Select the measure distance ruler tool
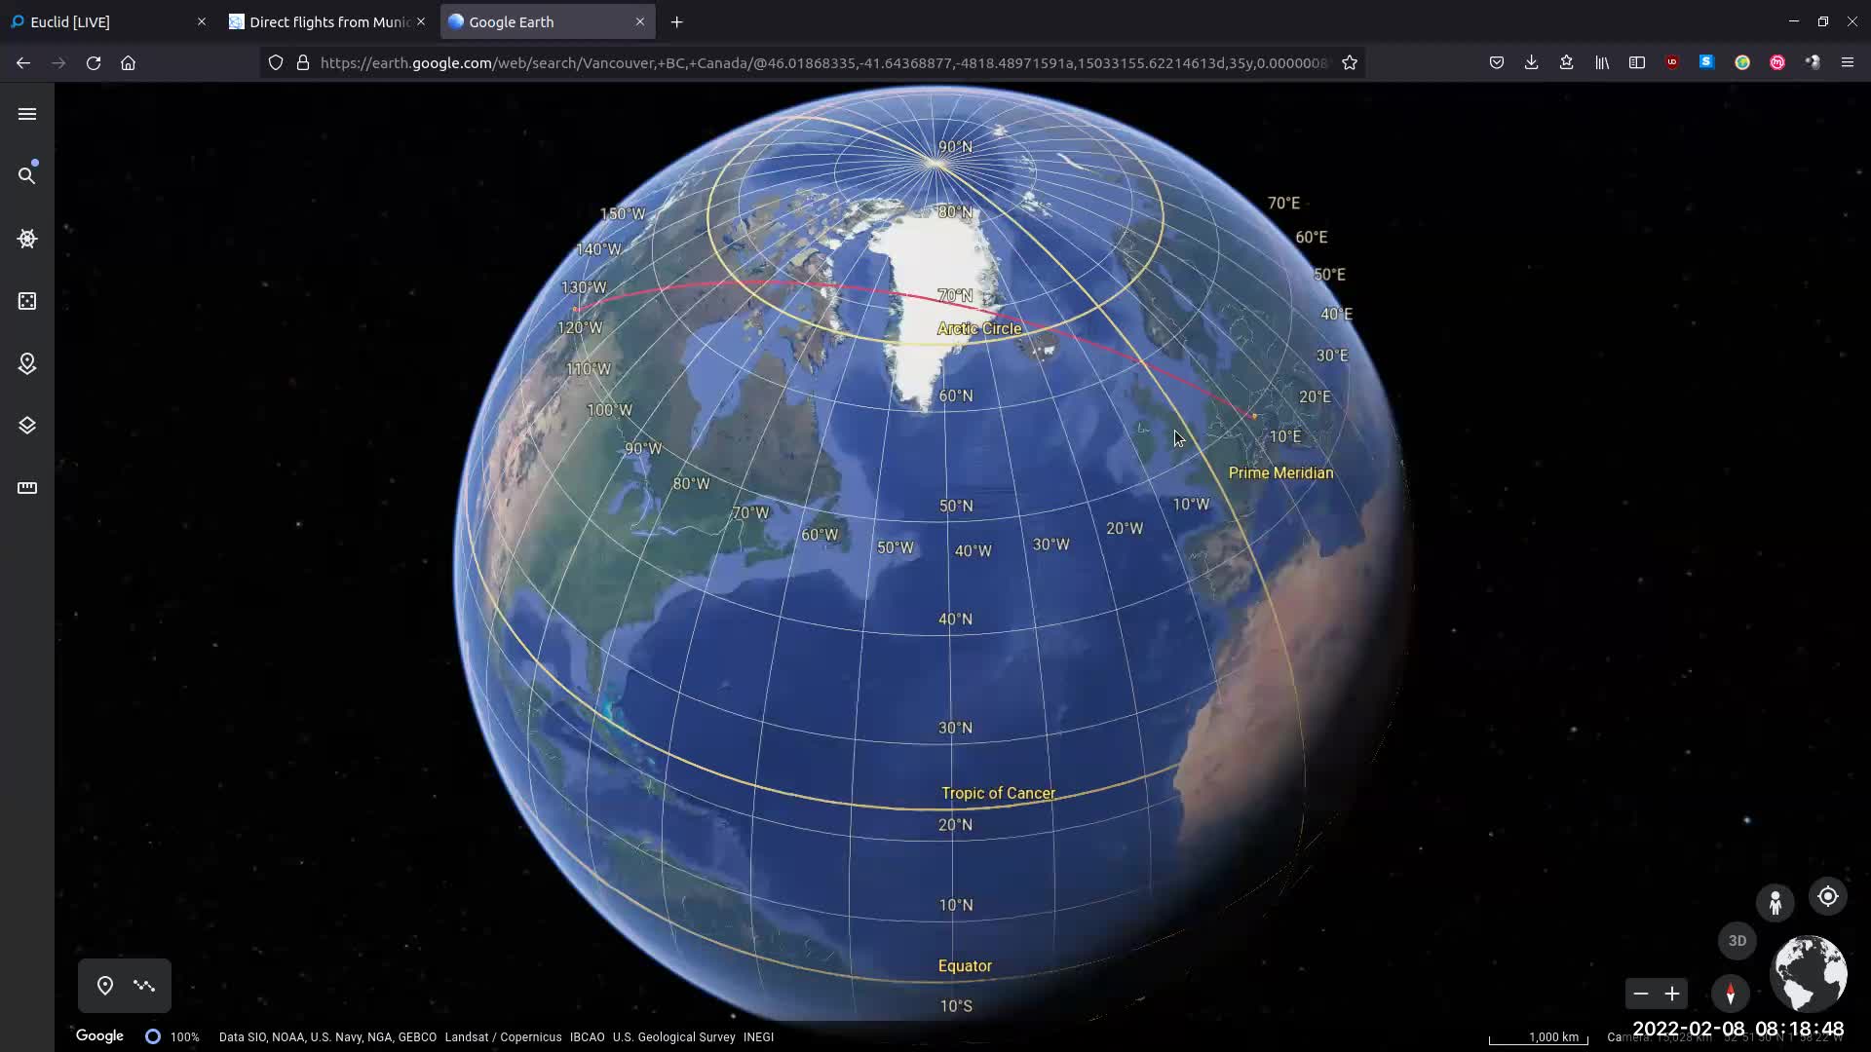Screen dimensions: 1871x1052 click(x=27, y=488)
